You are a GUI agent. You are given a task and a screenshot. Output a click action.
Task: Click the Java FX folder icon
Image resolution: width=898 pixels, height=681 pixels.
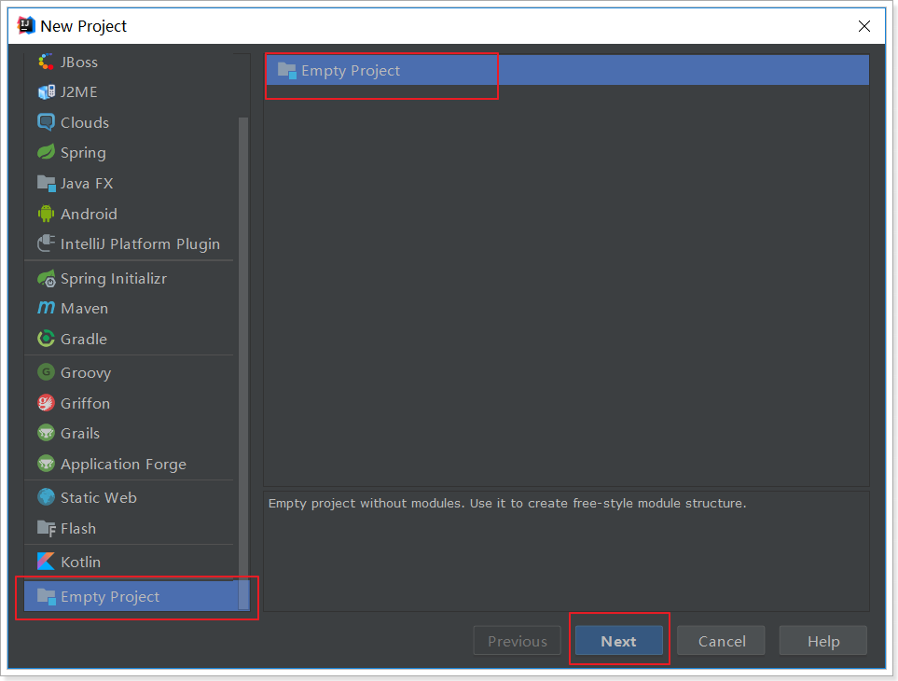pyautogui.click(x=46, y=183)
